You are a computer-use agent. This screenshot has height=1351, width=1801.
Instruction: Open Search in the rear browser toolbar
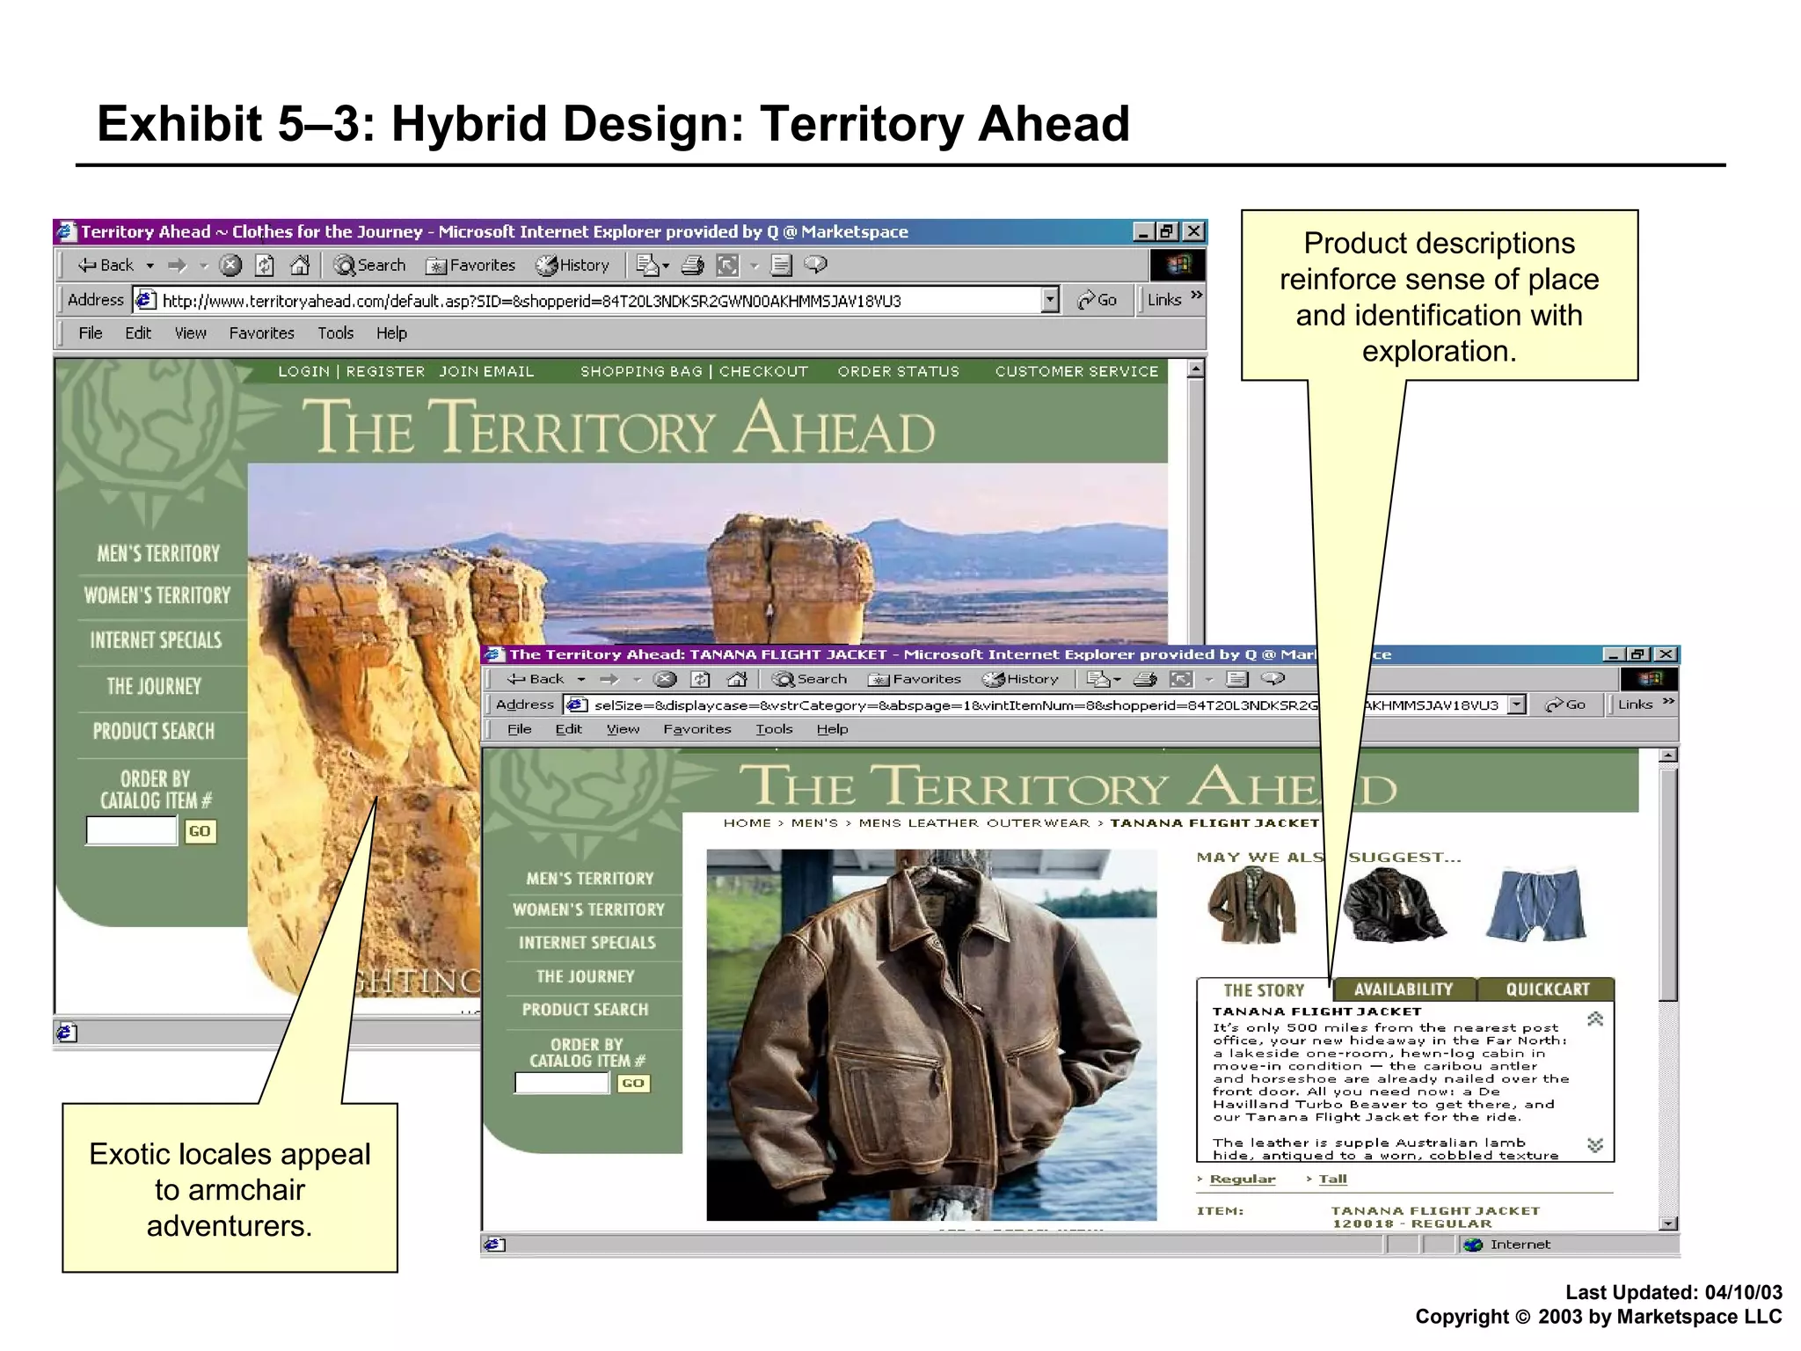[369, 265]
